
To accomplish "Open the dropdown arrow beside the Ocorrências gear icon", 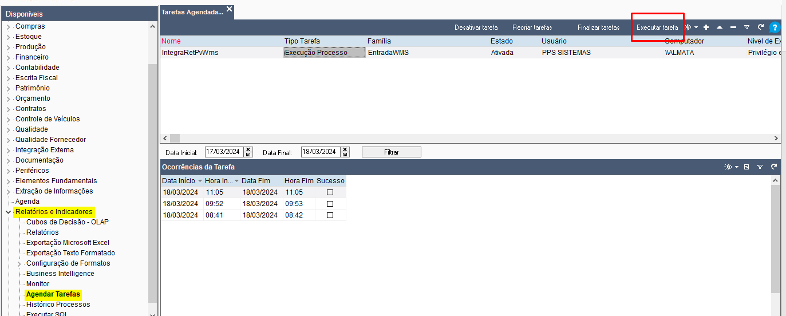I will tap(737, 167).
